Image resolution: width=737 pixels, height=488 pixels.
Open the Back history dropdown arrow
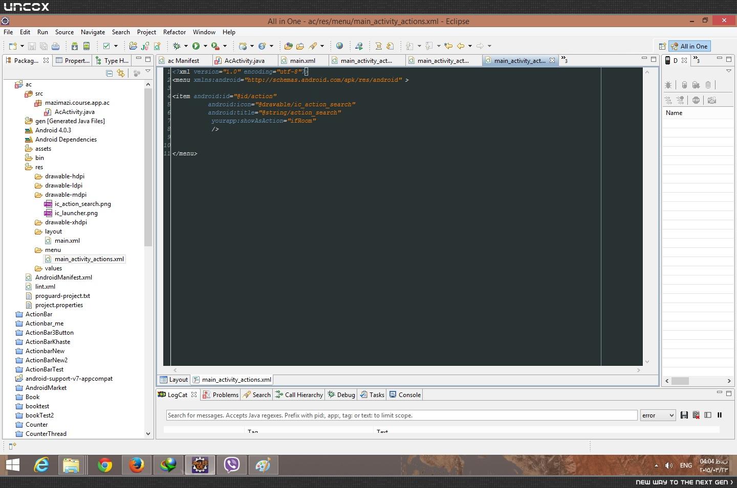click(x=470, y=46)
